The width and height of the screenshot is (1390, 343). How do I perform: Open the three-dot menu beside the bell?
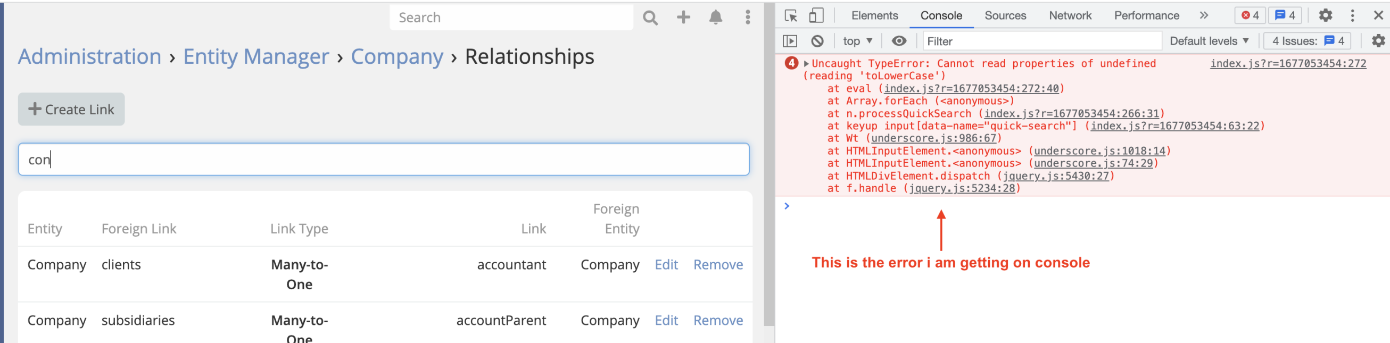coord(747,17)
